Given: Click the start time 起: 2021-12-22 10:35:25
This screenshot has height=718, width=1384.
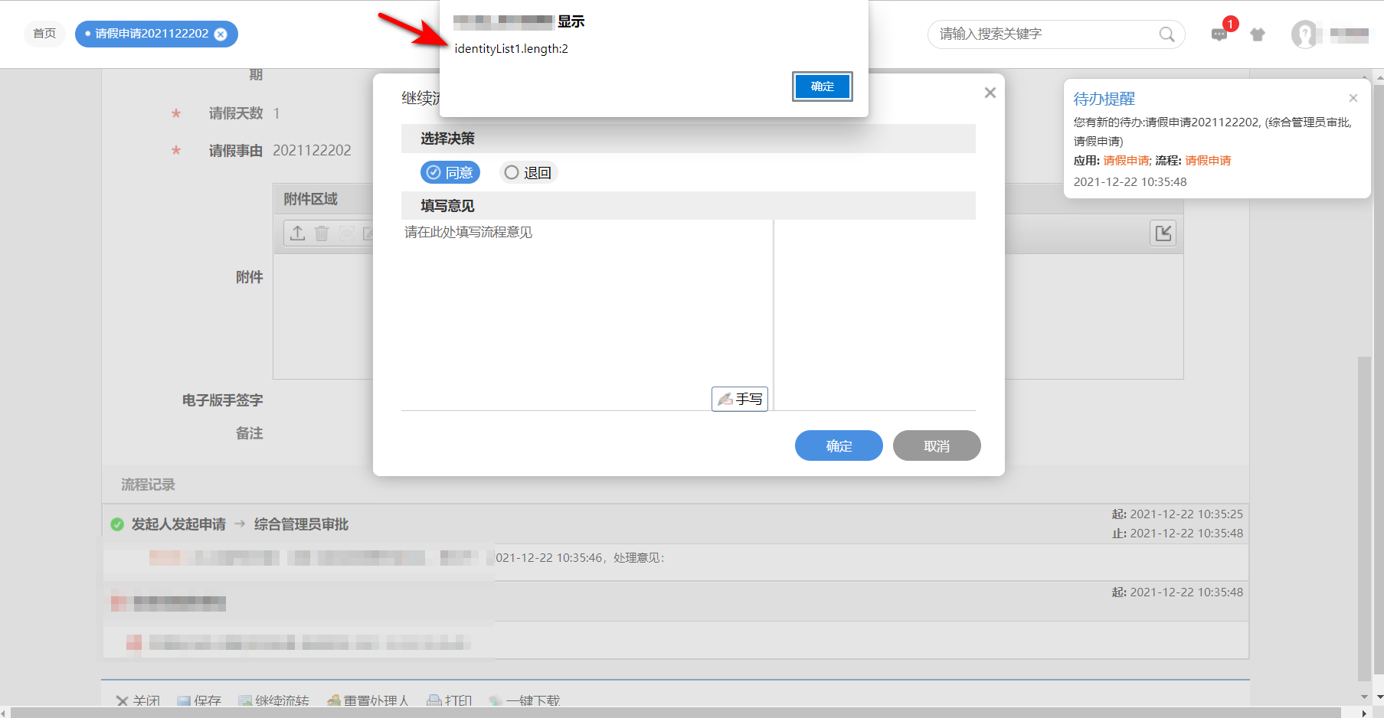Looking at the screenshot, I should [1177, 514].
